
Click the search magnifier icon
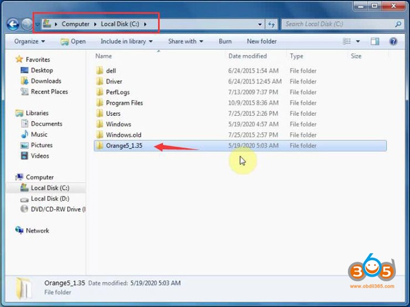click(398, 25)
